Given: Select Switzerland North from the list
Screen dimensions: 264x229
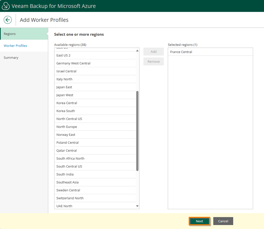Looking at the screenshot, I should 70,198.
